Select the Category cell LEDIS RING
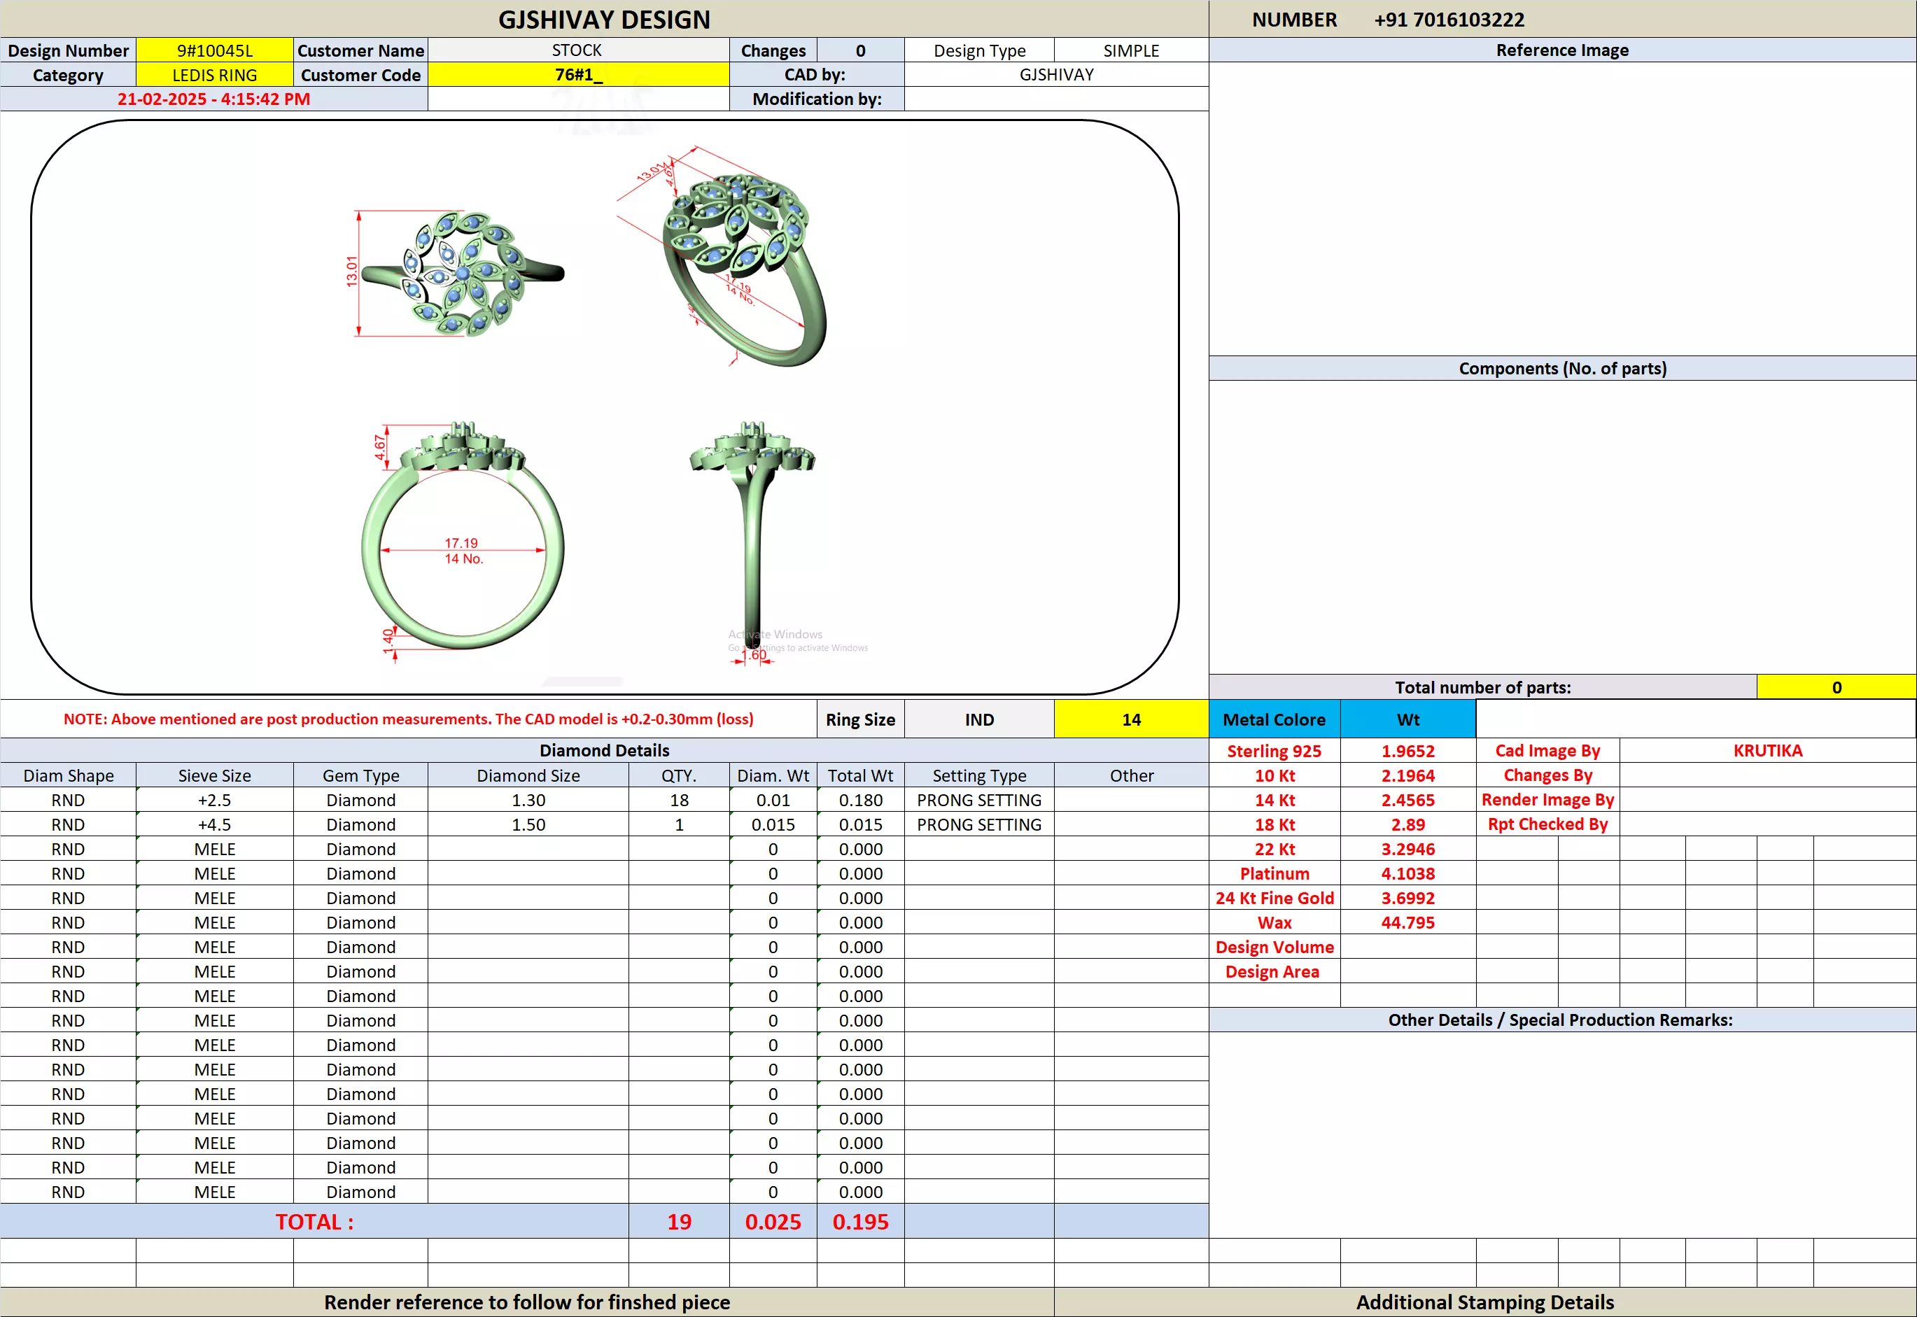 coord(215,75)
